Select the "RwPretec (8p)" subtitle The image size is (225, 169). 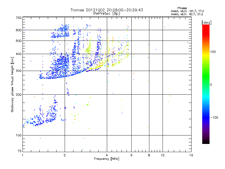(107, 14)
